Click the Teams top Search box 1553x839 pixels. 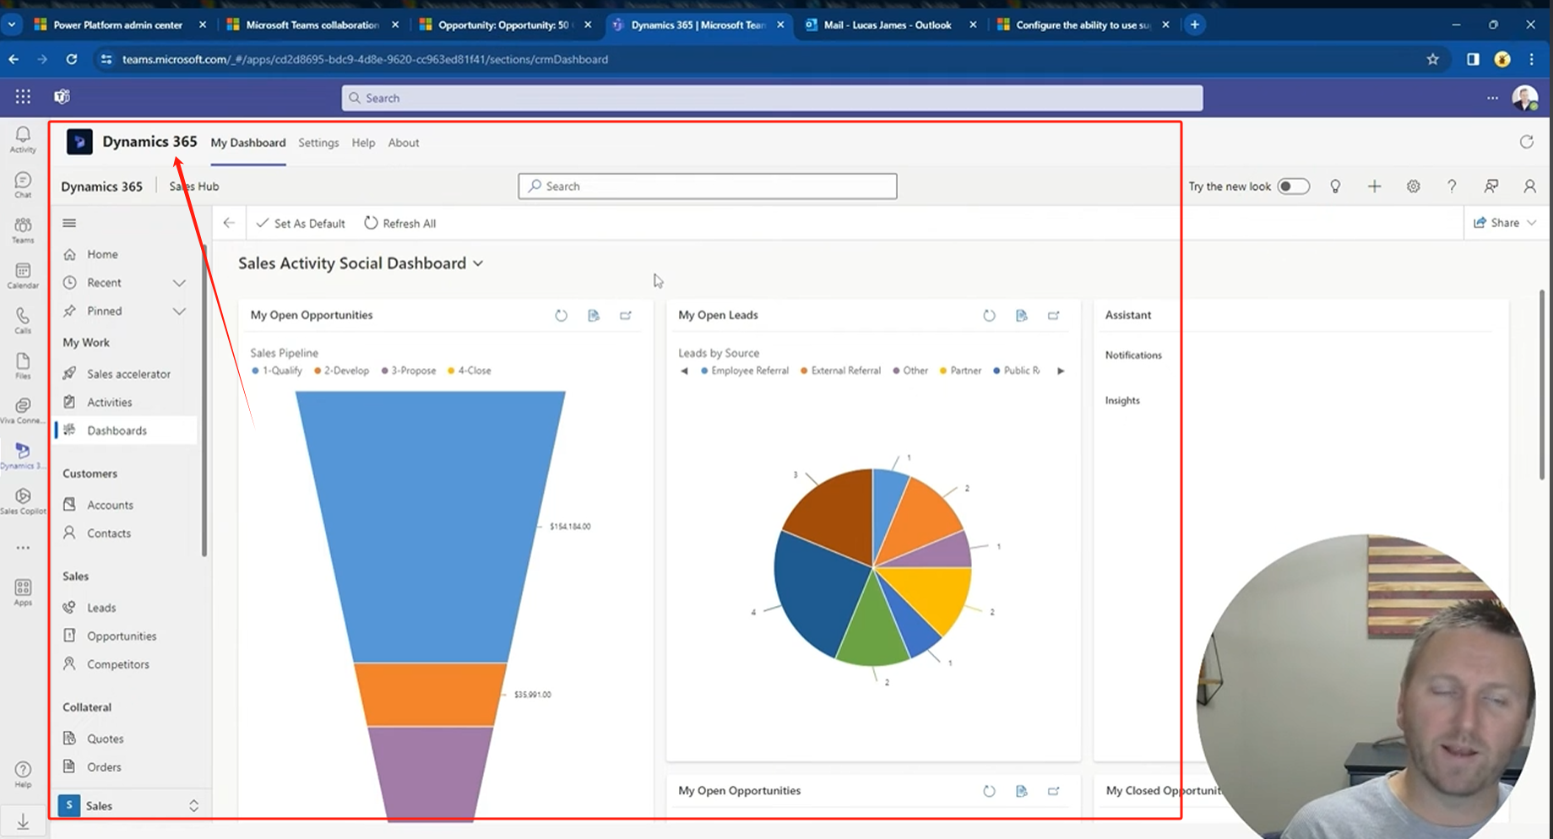[772, 98]
